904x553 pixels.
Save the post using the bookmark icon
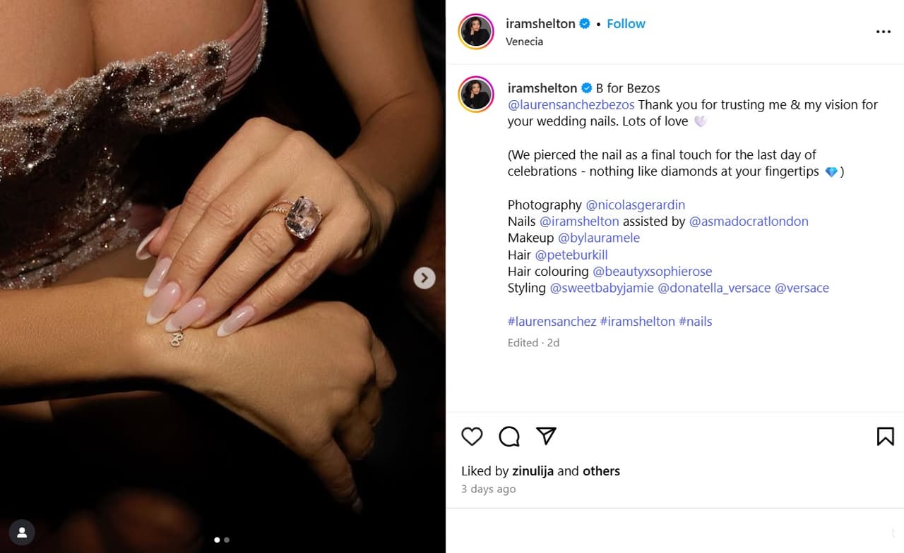[x=886, y=437]
